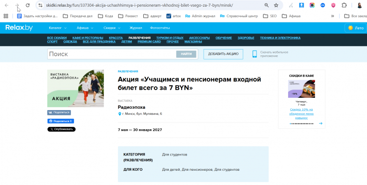Click the Relax.by logo

coord(19,28)
